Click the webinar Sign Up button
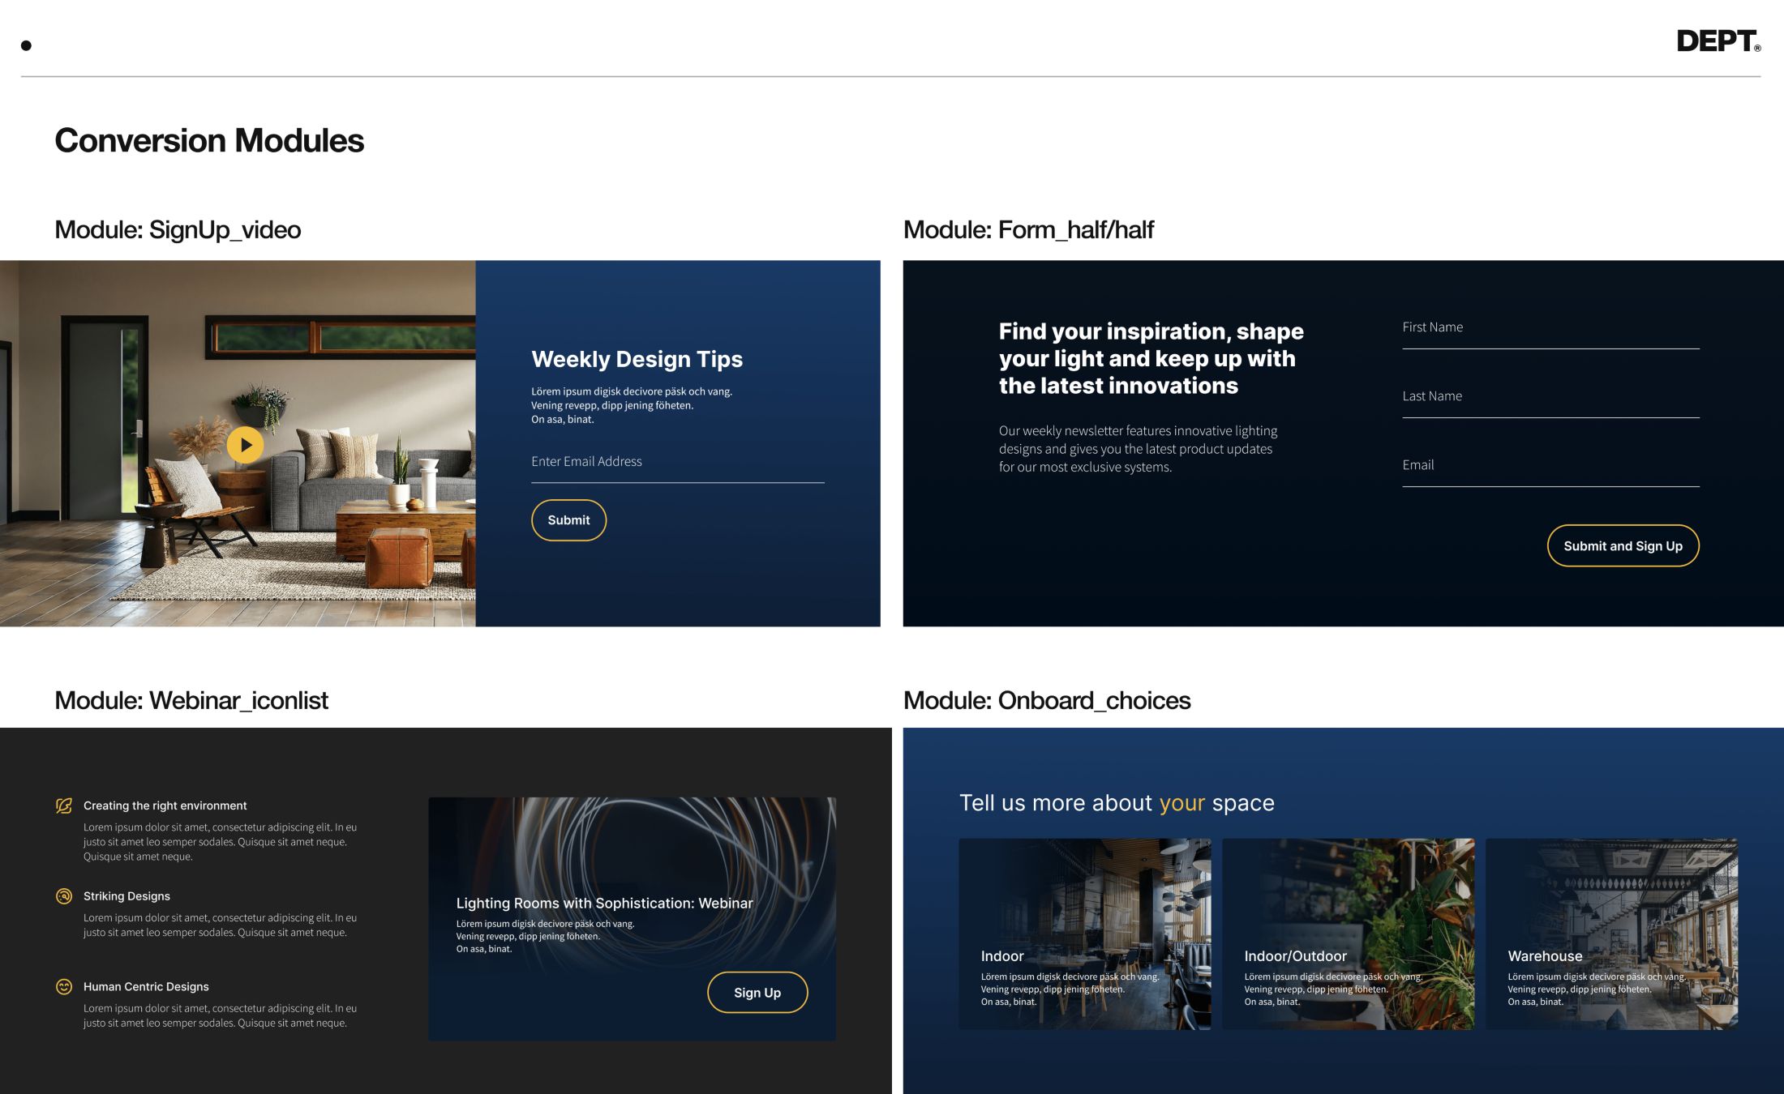This screenshot has width=1784, height=1094. pos(757,993)
